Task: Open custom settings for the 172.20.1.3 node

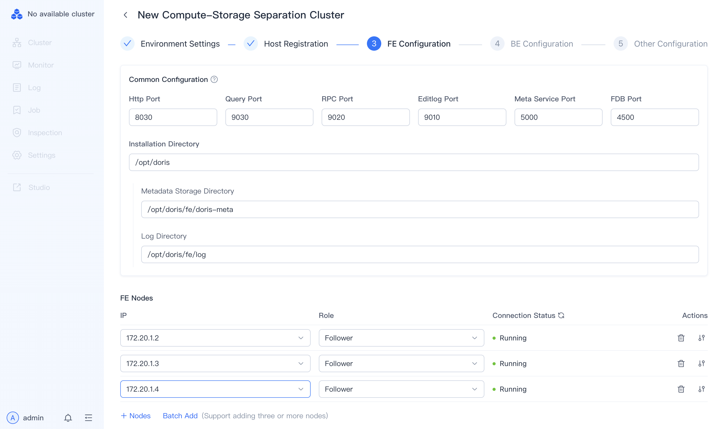Action: [701, 363]
